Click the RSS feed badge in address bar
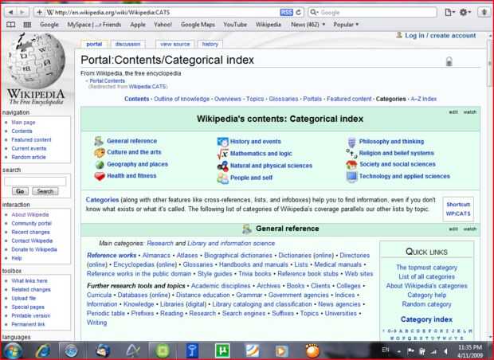This screenshot has width=494, height=360. [x=286, y=12]
